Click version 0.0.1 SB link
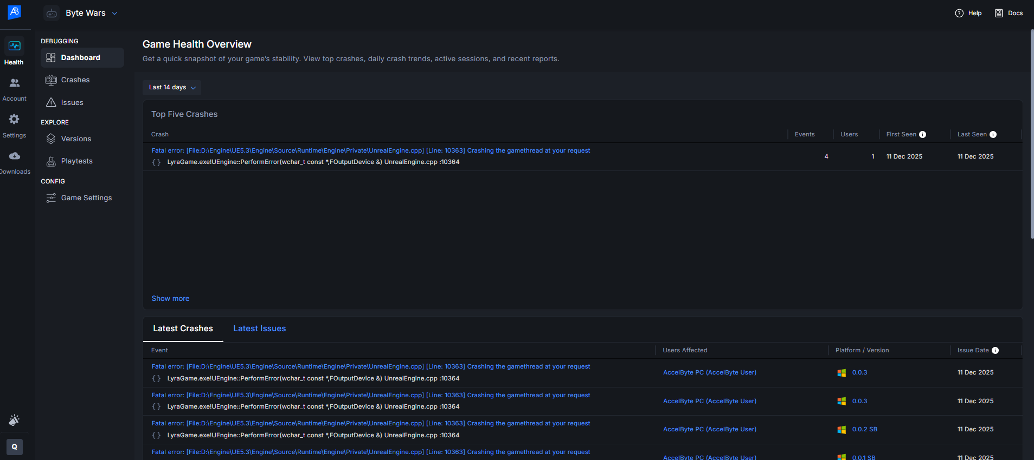This screenshot has height=460, width=1034. pyautogui.click(x=864, y=457)
